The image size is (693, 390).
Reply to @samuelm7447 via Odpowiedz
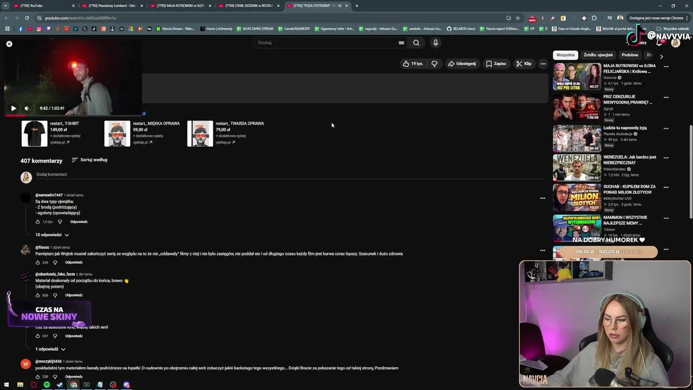coord(79,222)
